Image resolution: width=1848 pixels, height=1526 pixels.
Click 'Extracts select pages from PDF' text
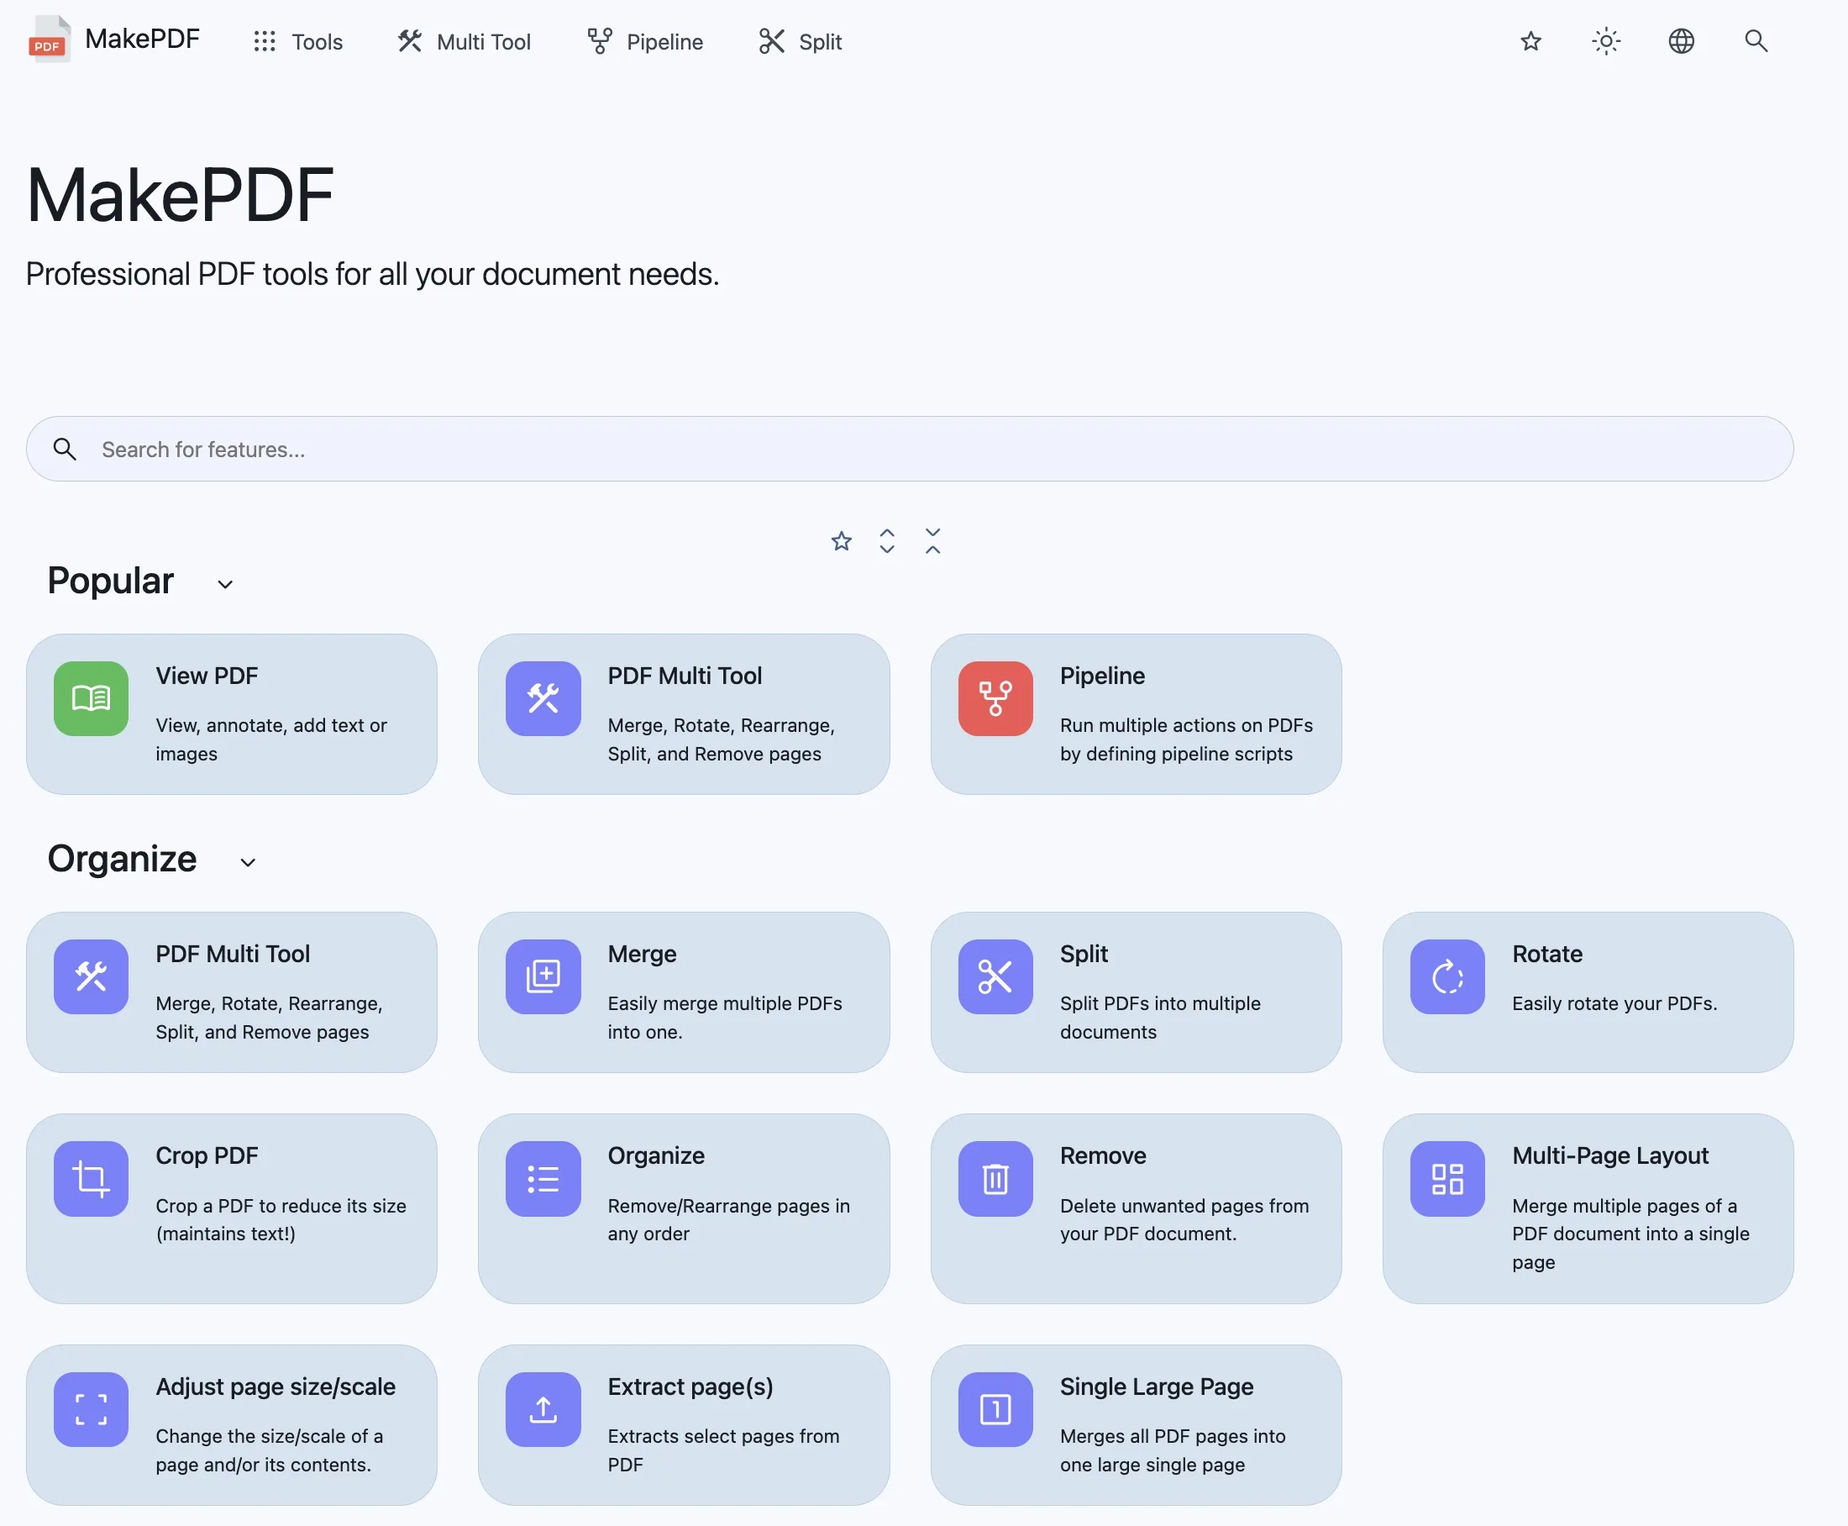click(x=723, y=1450)
